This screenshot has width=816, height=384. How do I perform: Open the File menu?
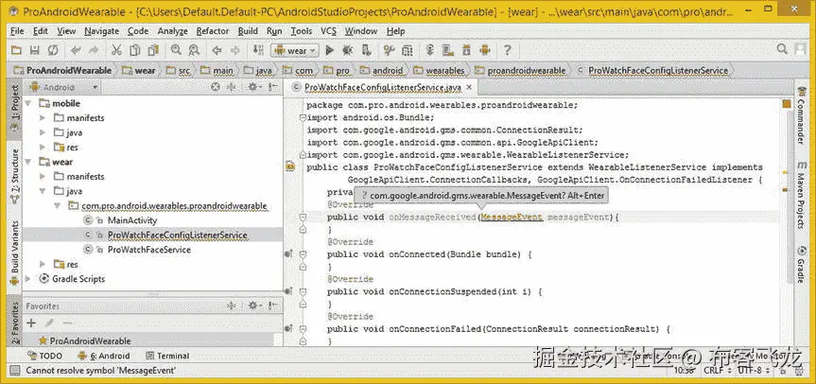(17, 31)
